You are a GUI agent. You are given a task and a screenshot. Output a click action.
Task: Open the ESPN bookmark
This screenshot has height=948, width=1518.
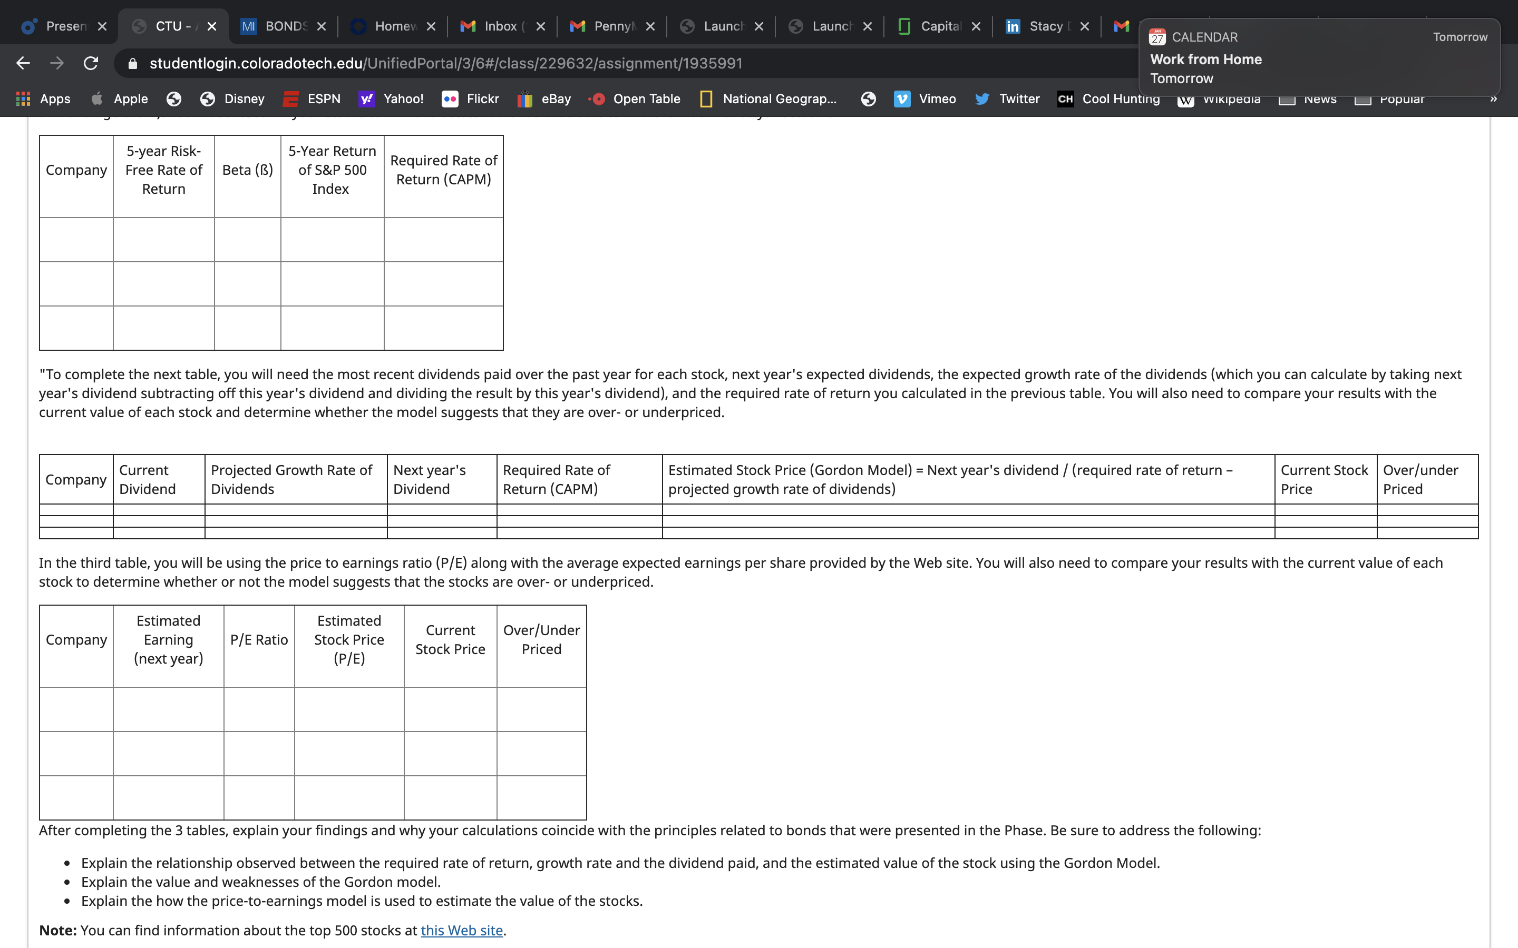(x=312, y=99)
